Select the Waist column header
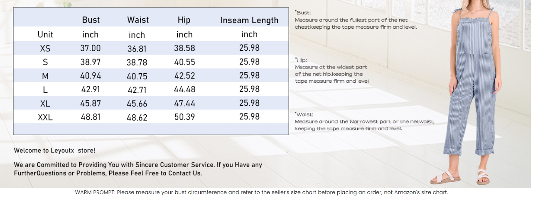Screen dimensions: 533x202 (138, 20)
